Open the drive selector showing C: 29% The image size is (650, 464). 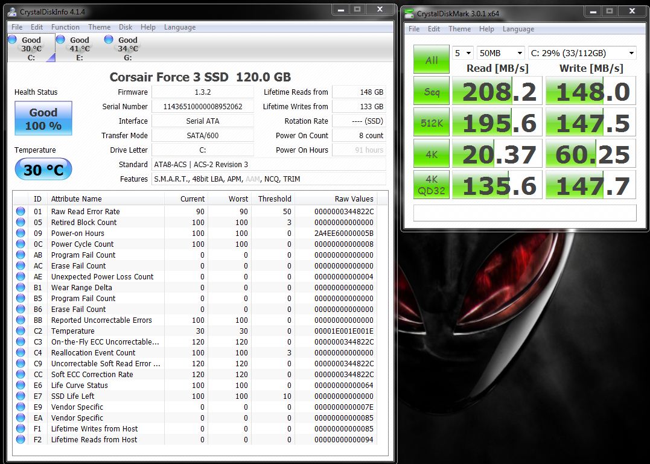(582, 53)
